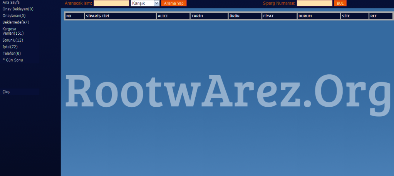Image resolution: width=394 pixels, height=176 pixels.
Task: Open Onaylanan(0) list
Action: tap(14, 15)
